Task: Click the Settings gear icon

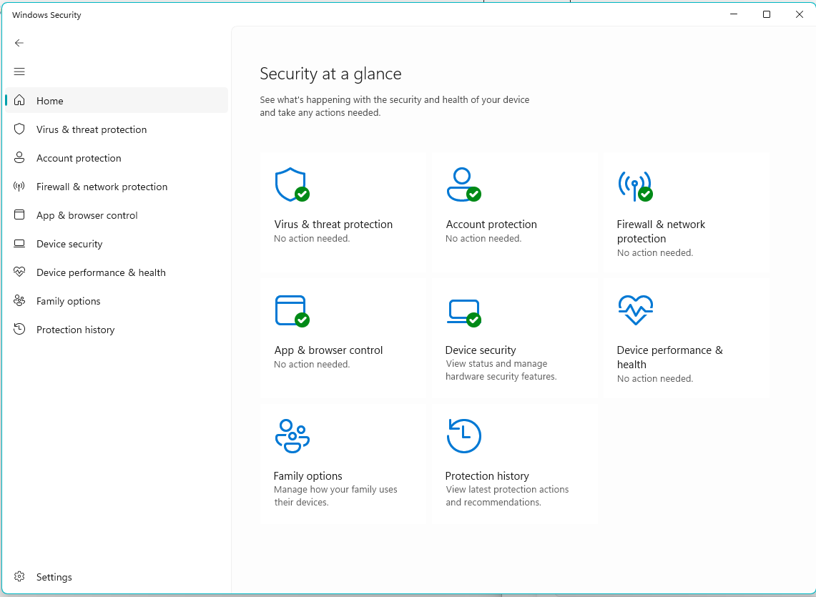Action: [19, 576]
